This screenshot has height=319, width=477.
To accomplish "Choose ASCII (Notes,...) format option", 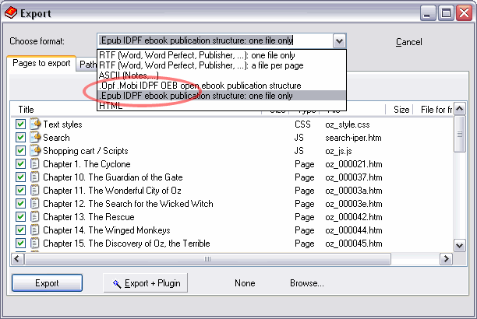I will click(x=221, y=75).
